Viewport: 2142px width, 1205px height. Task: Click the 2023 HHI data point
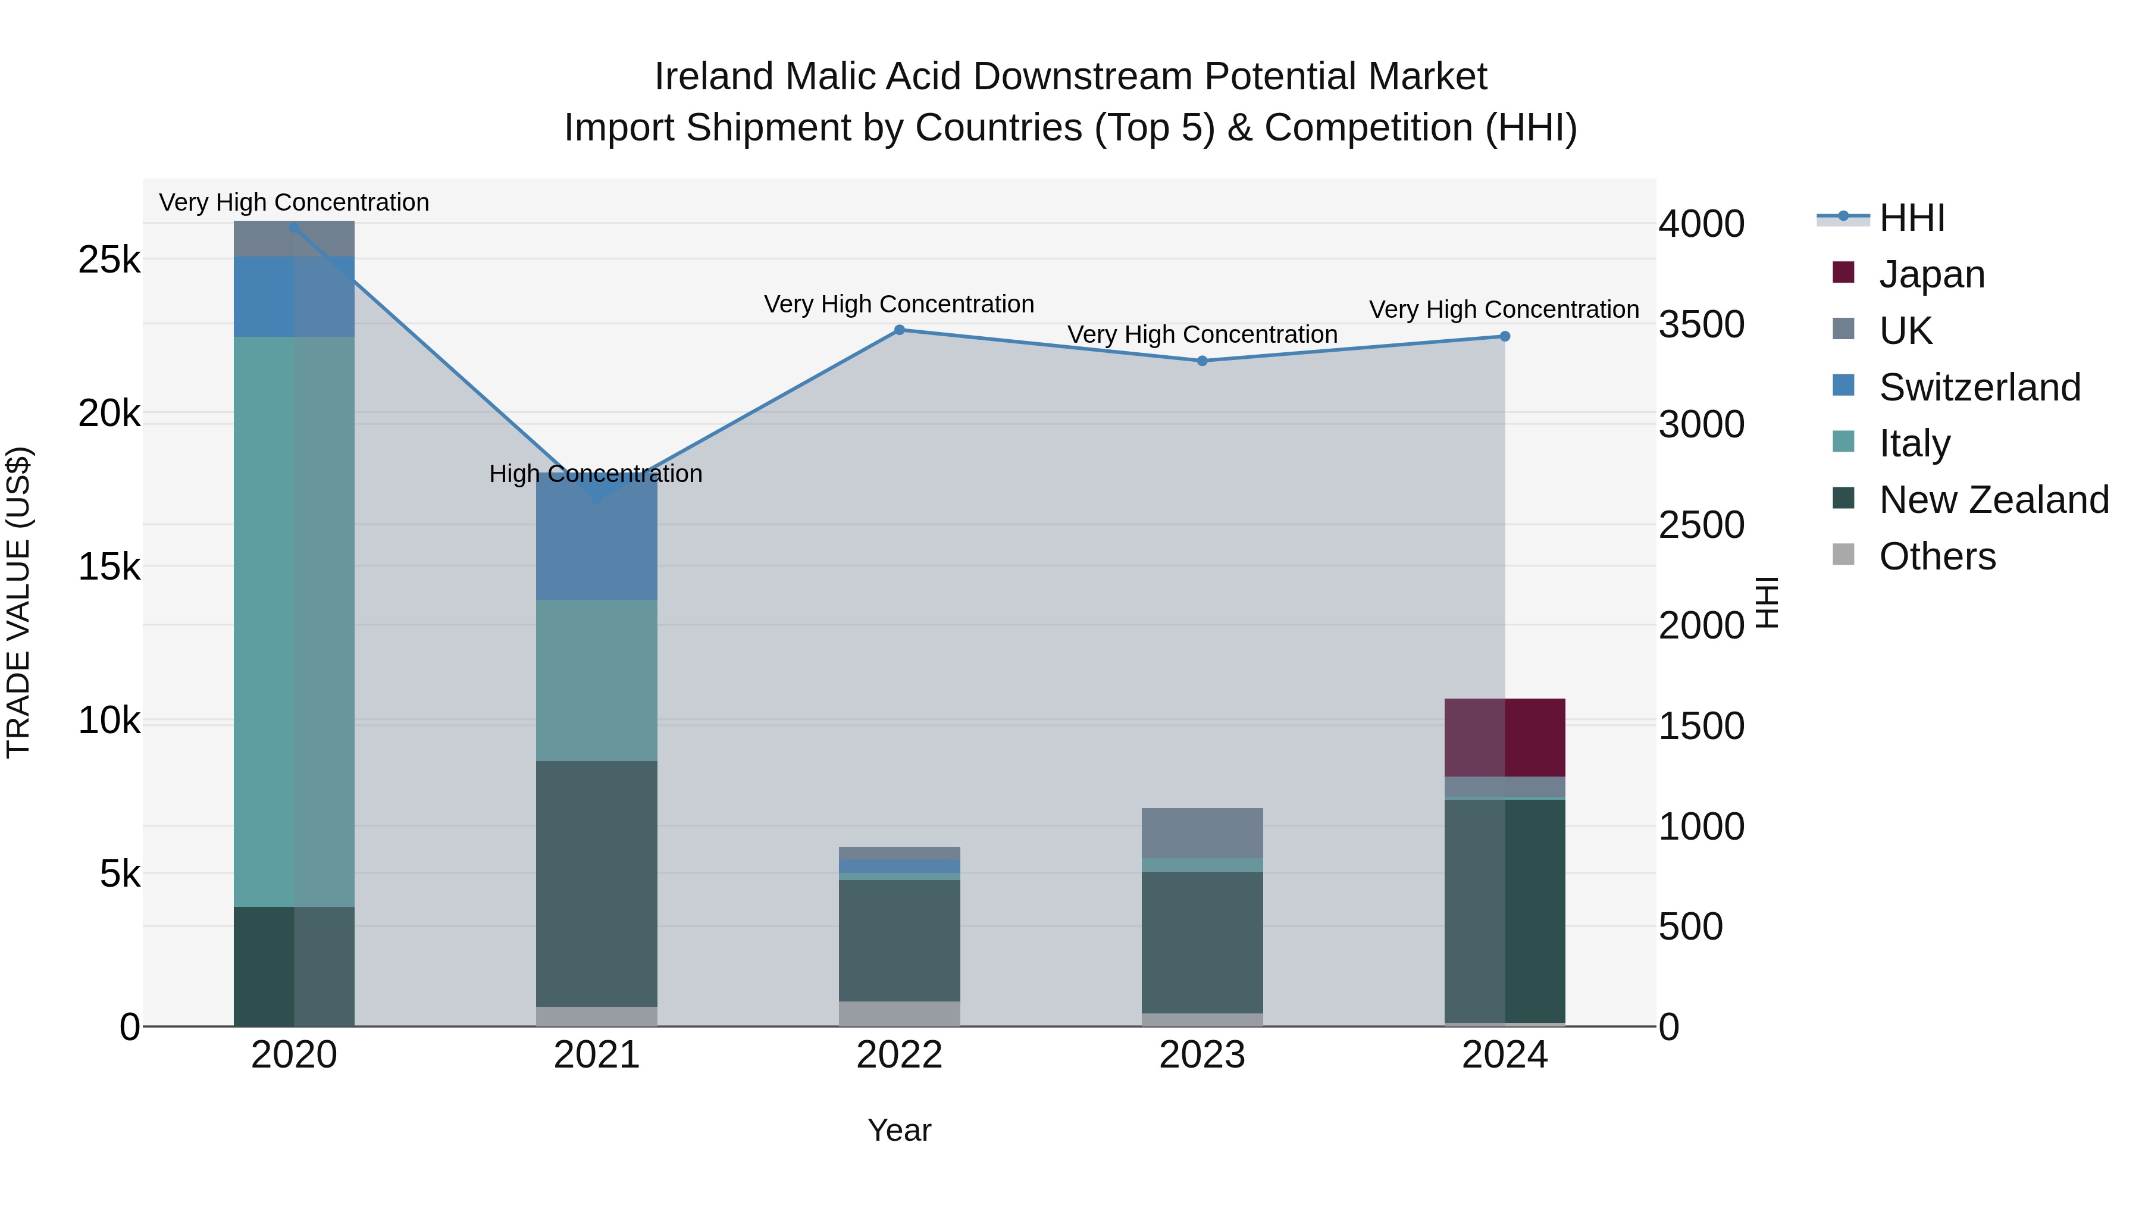tap(1202, 361)
